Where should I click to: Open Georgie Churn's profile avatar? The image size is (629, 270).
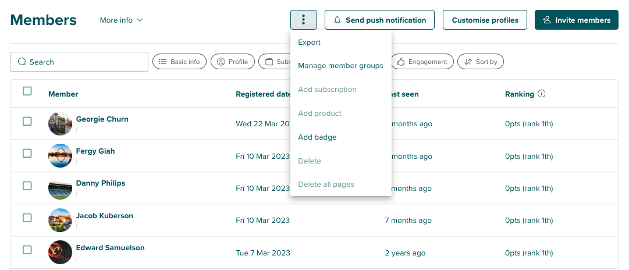[x=60, y=123]
